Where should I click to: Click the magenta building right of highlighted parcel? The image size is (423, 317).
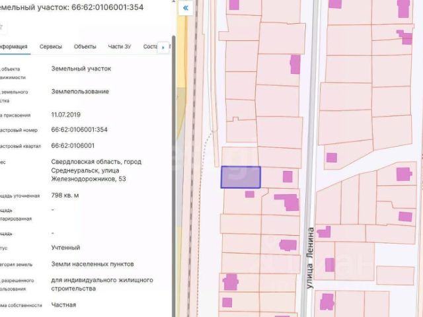point(288,176)
